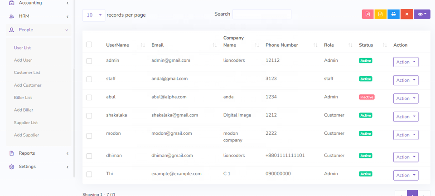Click the blue print button
Image resolution: width=435 pixels, height=196 pixels.
[x=393, y=14]
